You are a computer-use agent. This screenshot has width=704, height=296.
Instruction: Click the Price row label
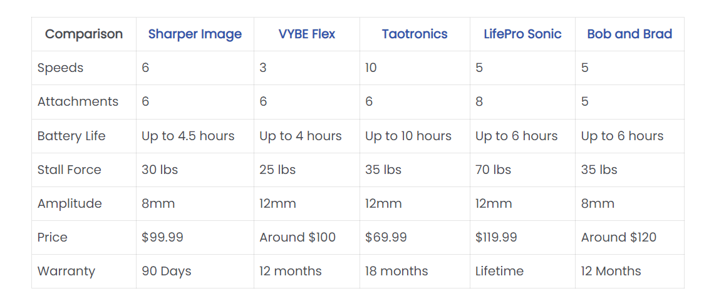coord(53,237)
